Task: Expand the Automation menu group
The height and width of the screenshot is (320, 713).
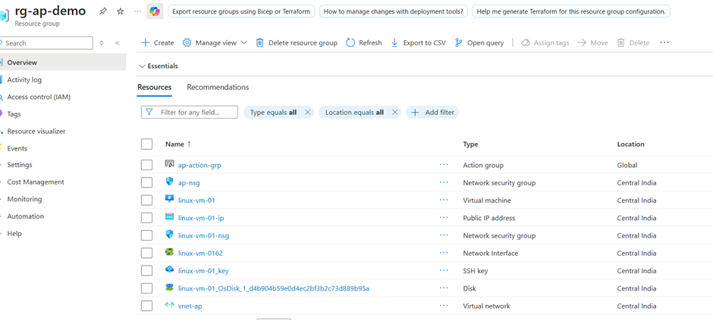Action: (26, 216)
